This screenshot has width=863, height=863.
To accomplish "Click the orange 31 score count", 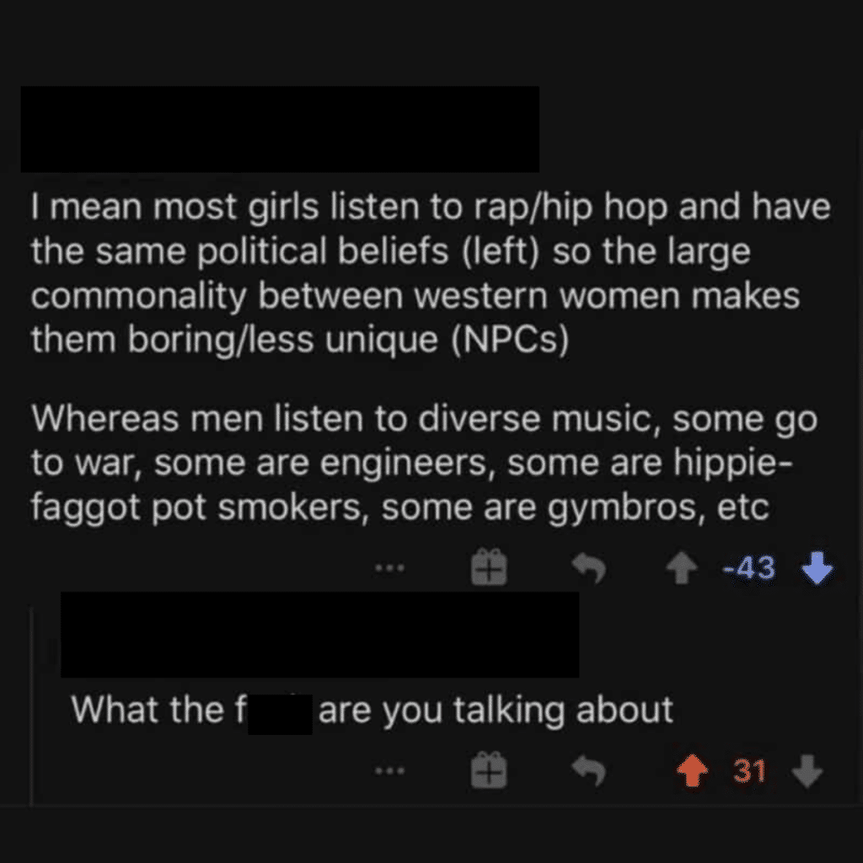I will [749, 771].
